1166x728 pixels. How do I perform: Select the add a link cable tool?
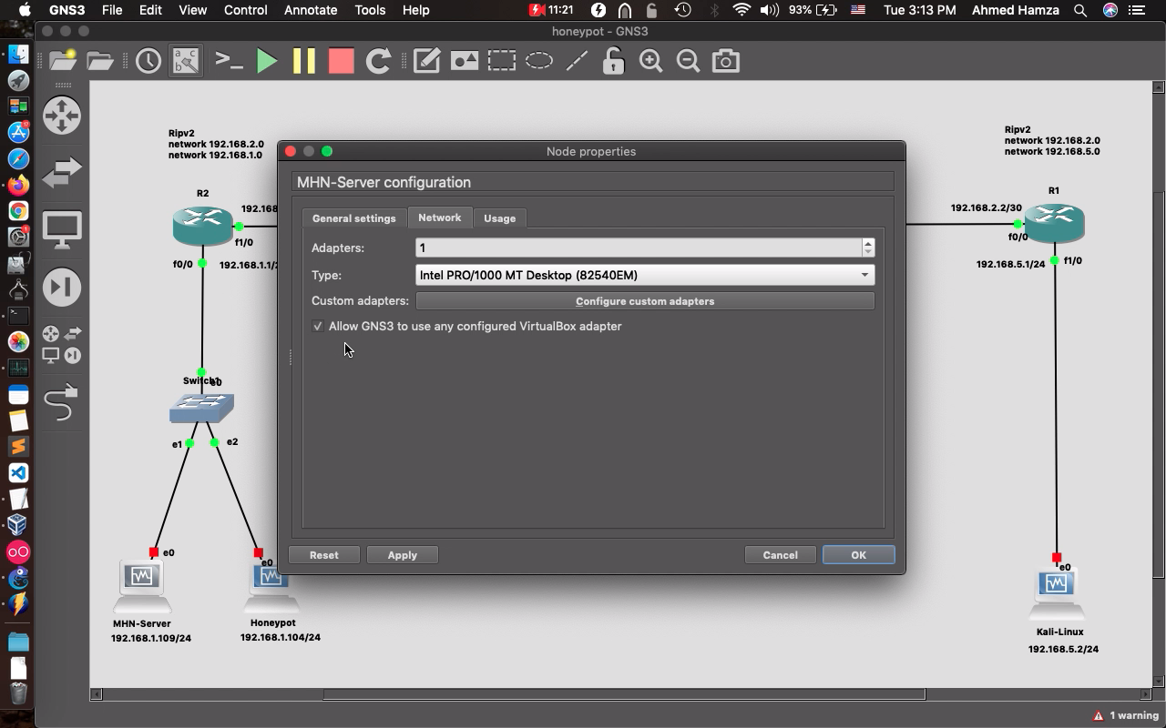pyautogui.click(x=61, y=403)
